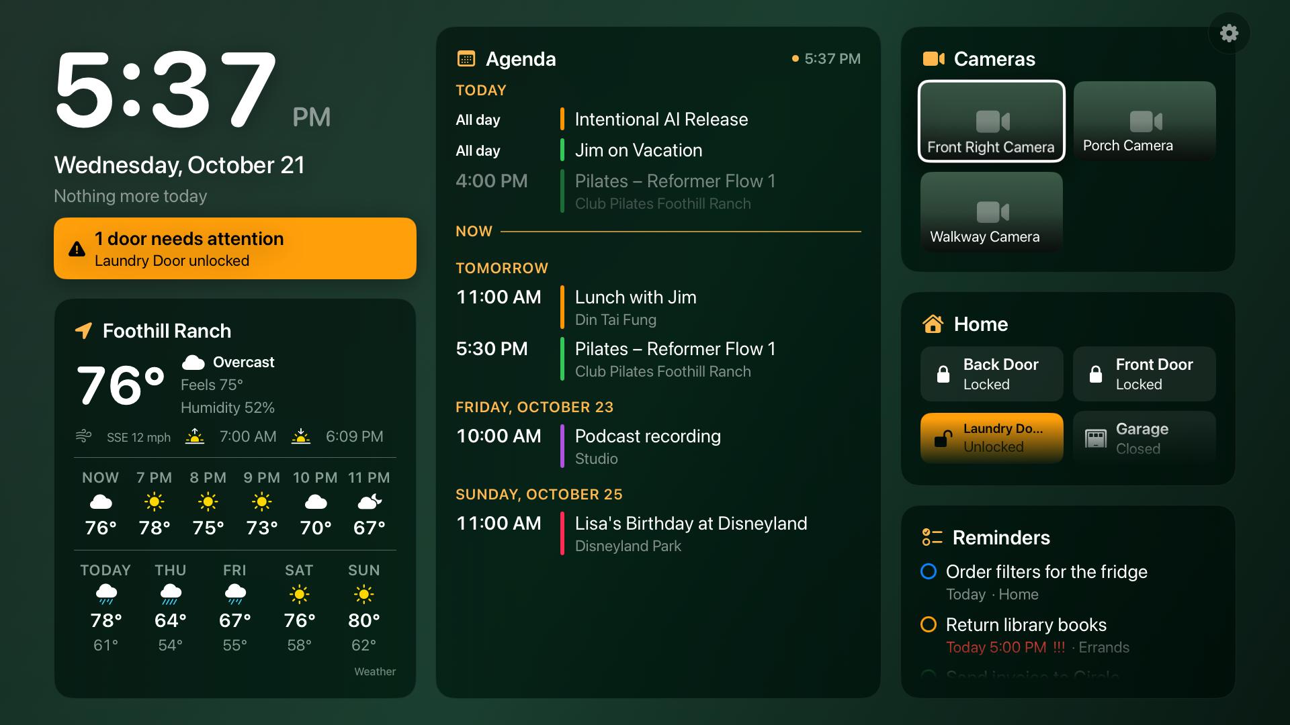Click the 5:37 PM agenda timestamp
This screenshot has height=725, width=1290.
pyautogui.click(x=832, y=59)
